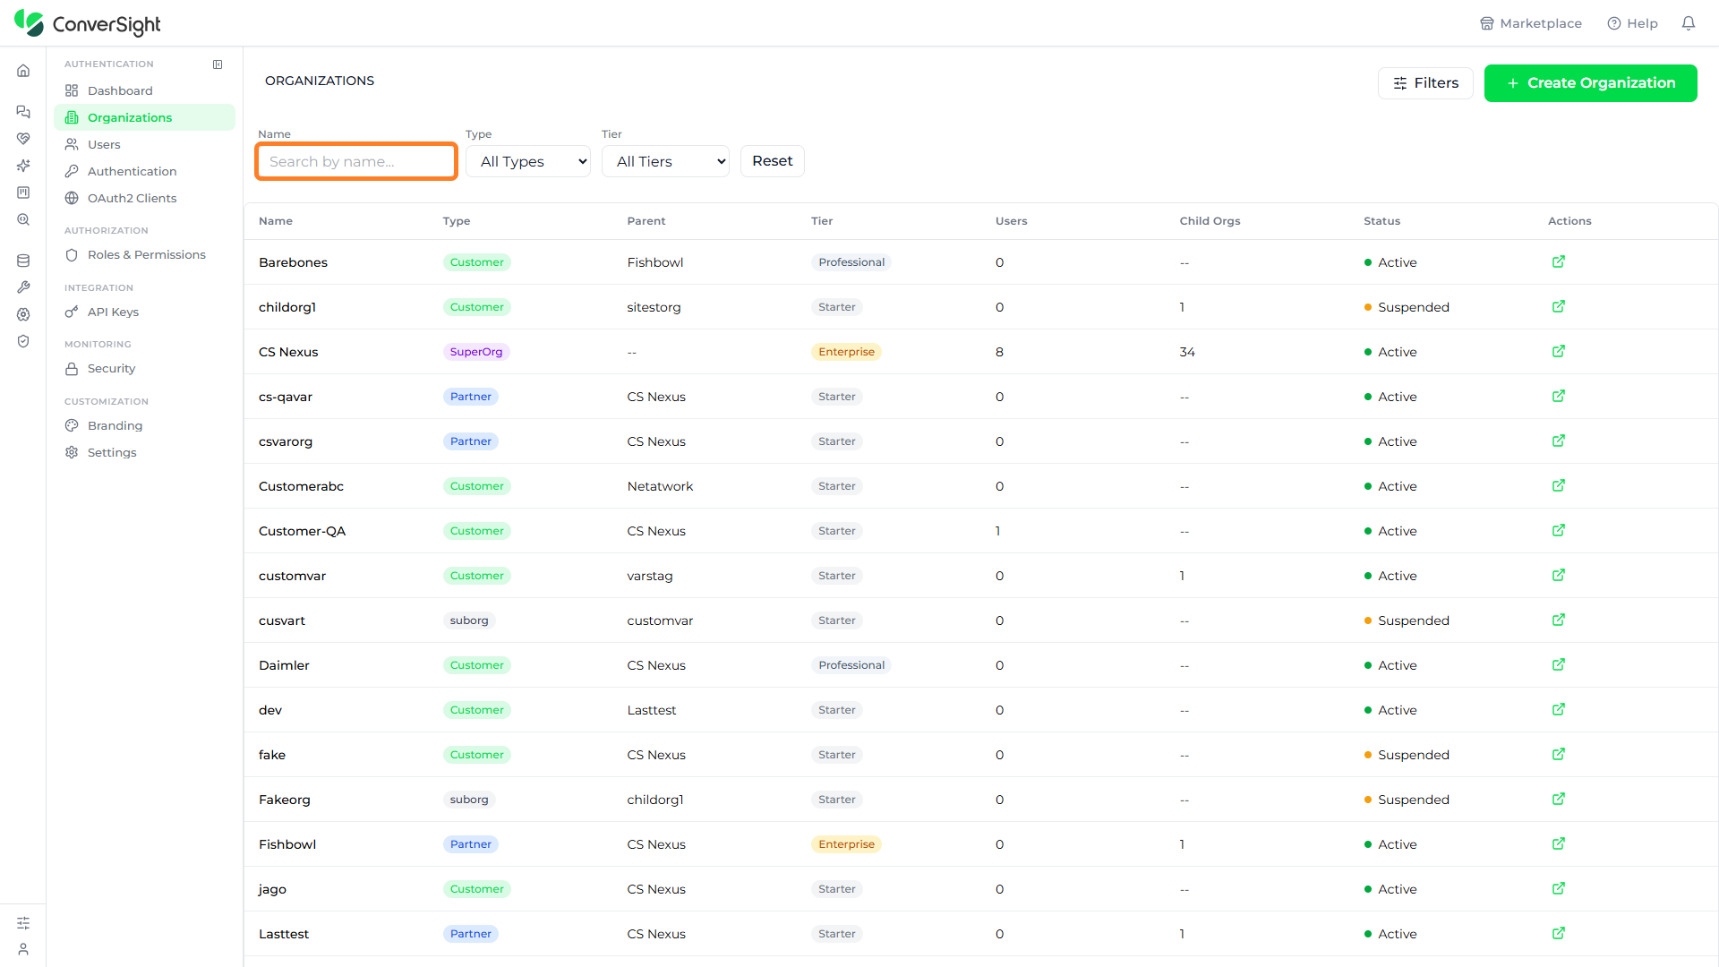The height and width of the screenshot is (967, 1719).
Task: Select API Keys in sidebar
Action: tap(144, 312)
